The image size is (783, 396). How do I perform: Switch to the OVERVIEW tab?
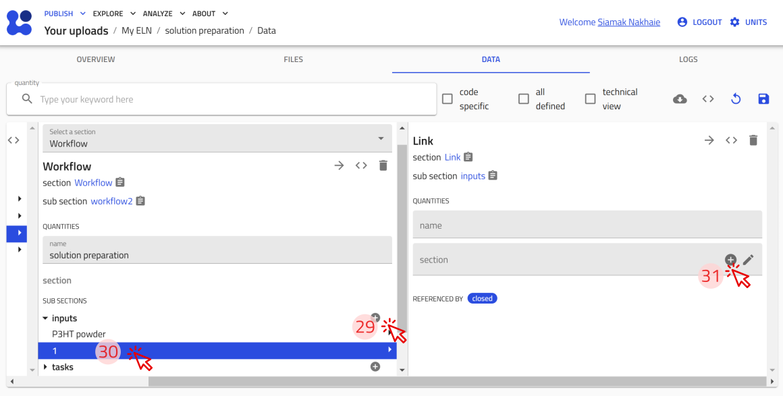96,59
